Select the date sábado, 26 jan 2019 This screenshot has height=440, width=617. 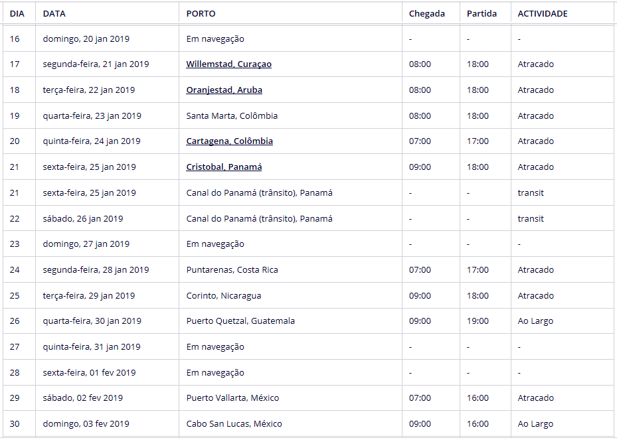pos(83,219)
